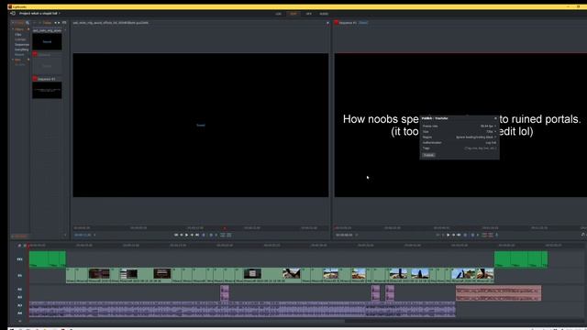Click the Tags input field
Image resolution: width=587 pixels, height=330 pixels.
click(481, 148)
